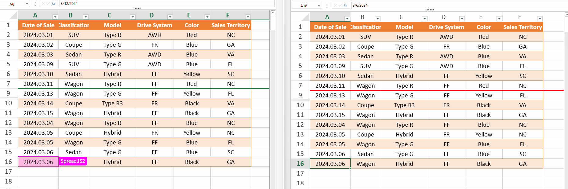Select the pink-highlighted cell A16 in left sheet

click(38, 162)
